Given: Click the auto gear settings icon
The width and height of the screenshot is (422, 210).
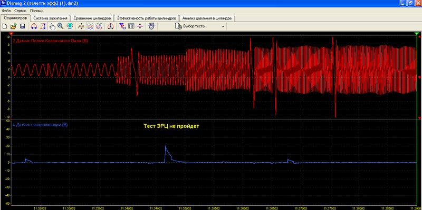Looking at the screenshot, I should point(151,26).
